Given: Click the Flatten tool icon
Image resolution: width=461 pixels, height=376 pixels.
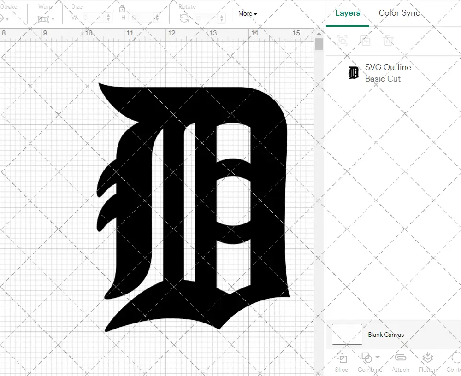Looking at the screenshot, I should click(x=427, y=358).
